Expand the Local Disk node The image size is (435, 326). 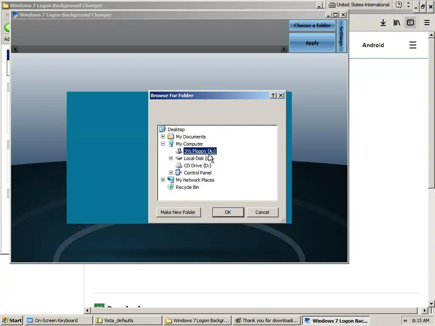(x=171, y=158)
